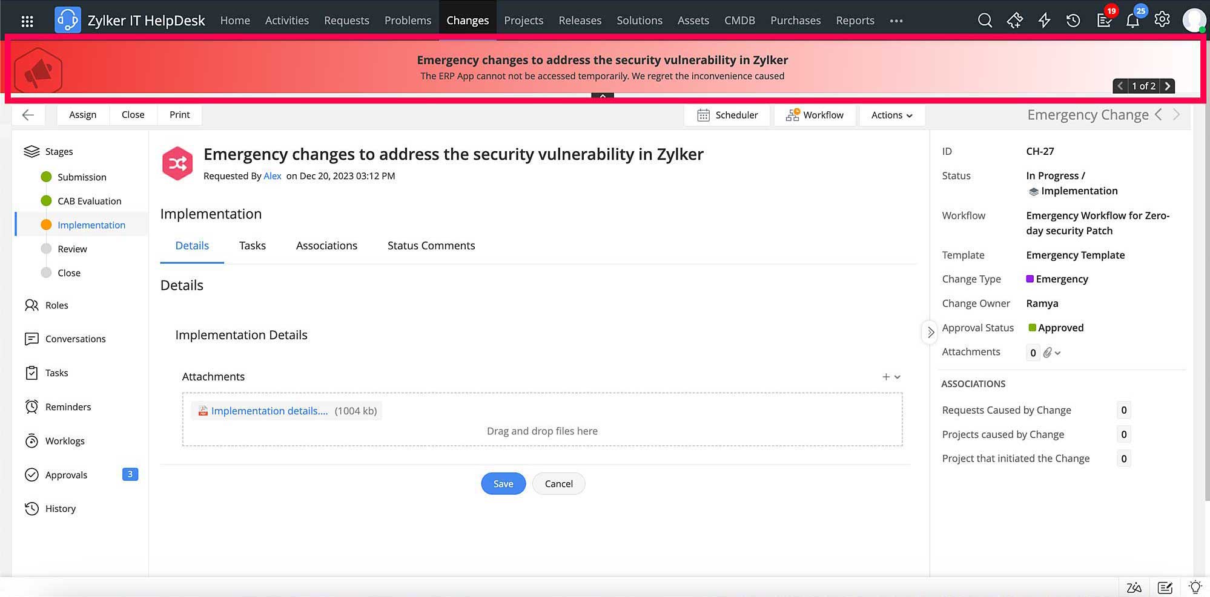Switch to the Status Comments tab

coord(431,246)
